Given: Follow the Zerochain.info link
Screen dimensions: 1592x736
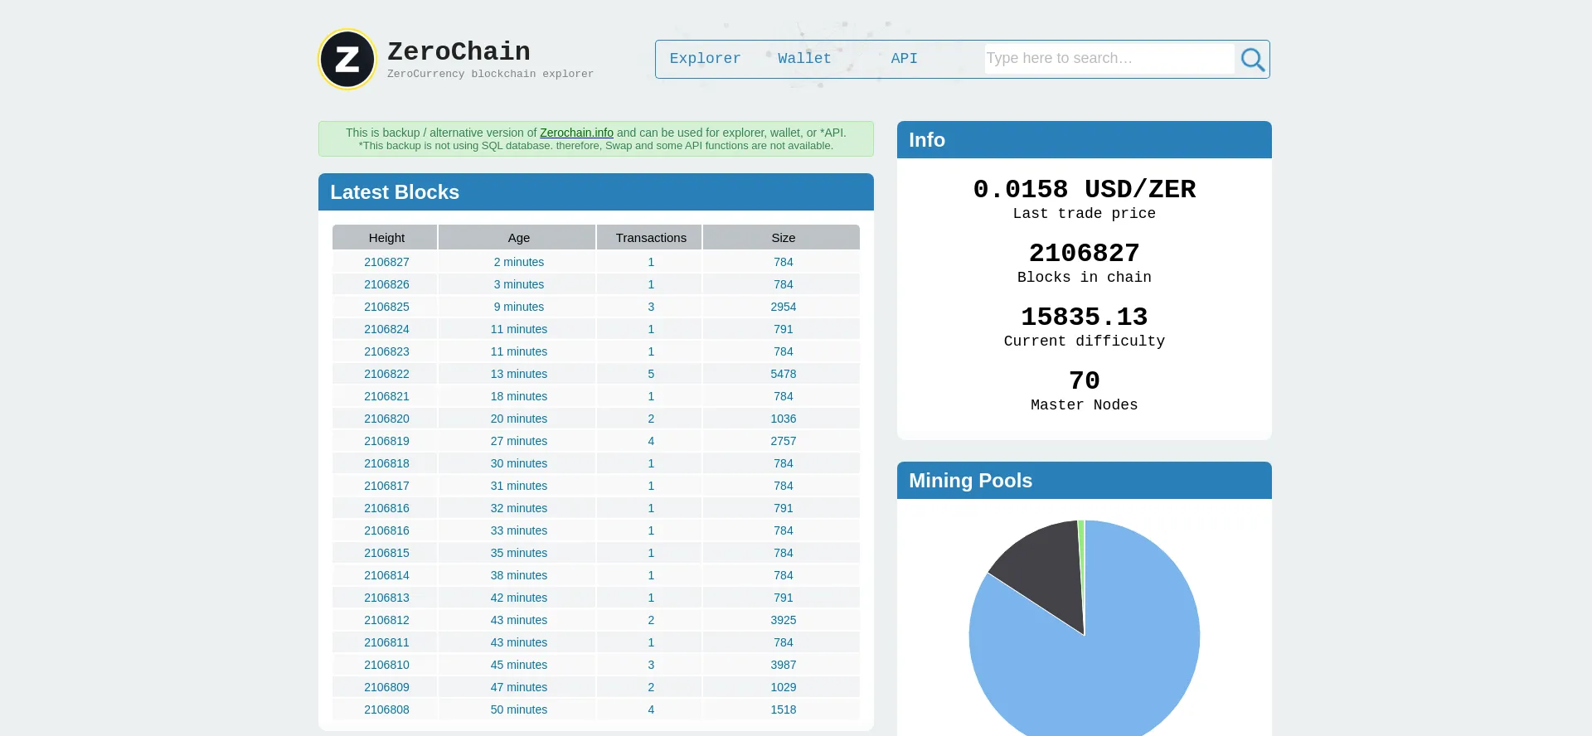Looking at the screenshot, I should (576, 133).
